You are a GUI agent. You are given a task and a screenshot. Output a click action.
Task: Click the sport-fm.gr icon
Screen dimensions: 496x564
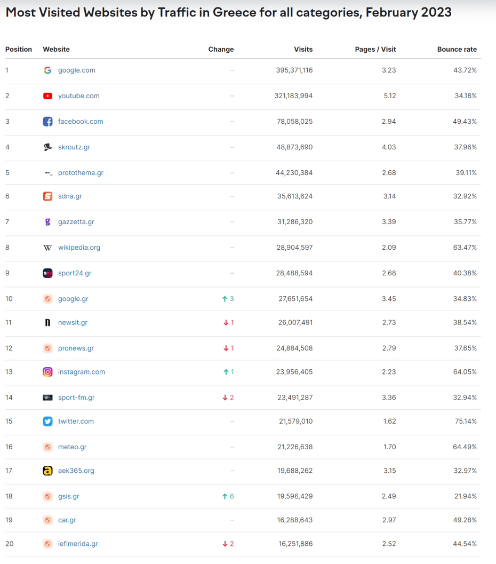pyautogui.click(x=47, y=398)
